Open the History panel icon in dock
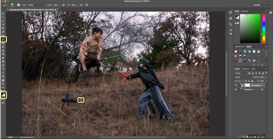Image resolution: width=273 pixels, height=139 pixels. (x=231, y=12)
